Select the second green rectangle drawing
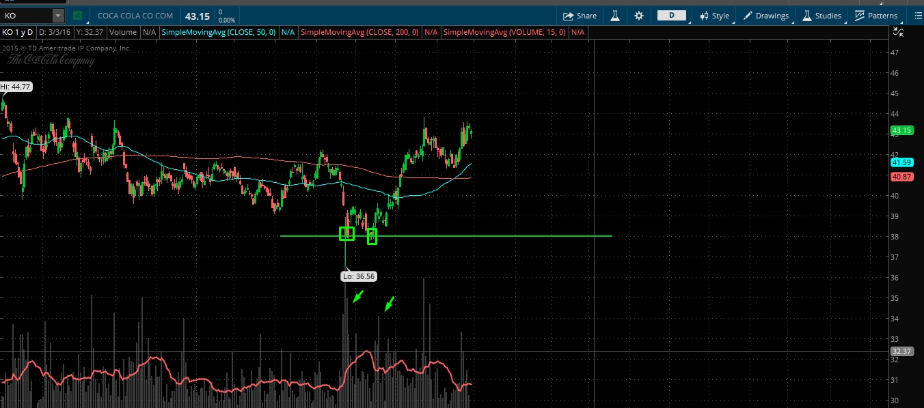924x408 pixels. pyautogui.click(x=372, y=236)
